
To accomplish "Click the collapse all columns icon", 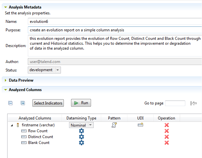I will tap(10, 103).
